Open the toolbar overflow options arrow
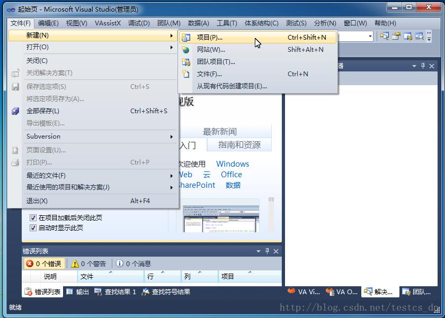 pyautogui.click(x=429, y=37)
